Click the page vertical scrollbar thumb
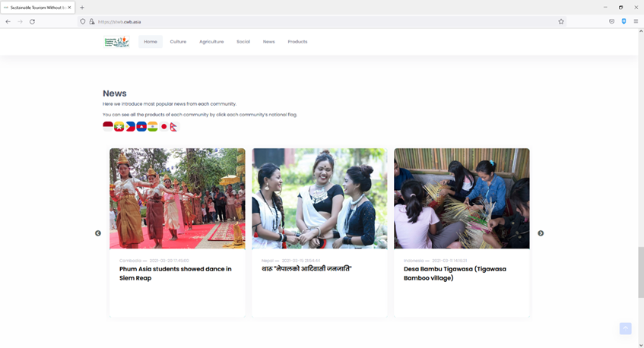Image resolution: width=644 pixels, height=348 pixels. [641, 273]
